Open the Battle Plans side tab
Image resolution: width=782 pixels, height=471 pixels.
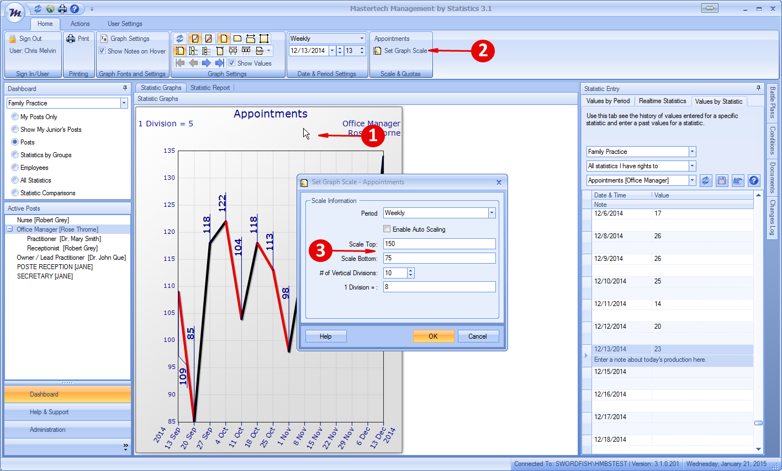pos(772,103)
